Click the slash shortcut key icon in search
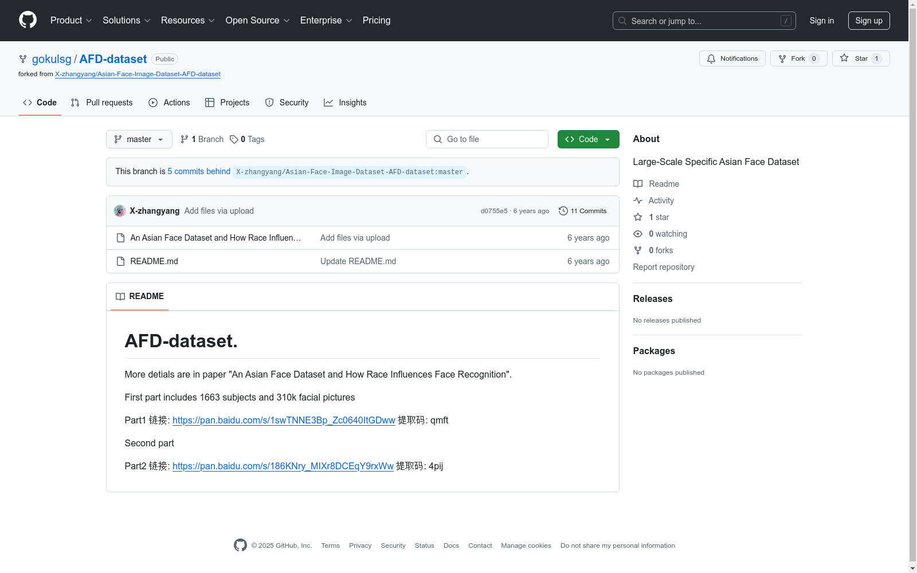917x573 pixels. click(786, 21)
